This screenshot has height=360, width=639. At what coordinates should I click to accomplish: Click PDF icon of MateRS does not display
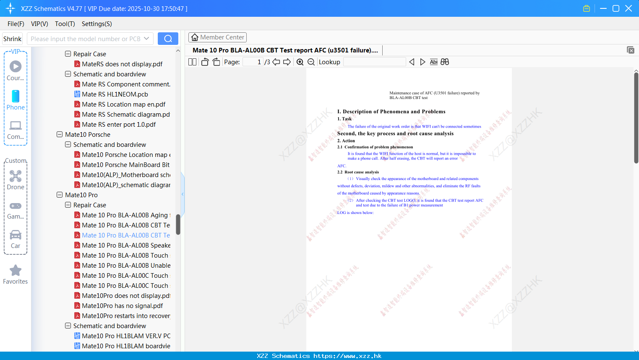pos(77,64)
